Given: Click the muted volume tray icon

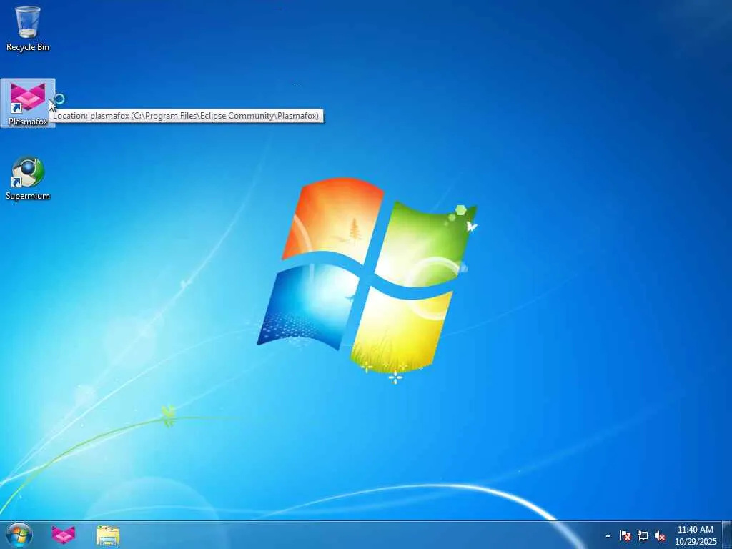Looking at the screenshot, I should click(x=660, y=535).
